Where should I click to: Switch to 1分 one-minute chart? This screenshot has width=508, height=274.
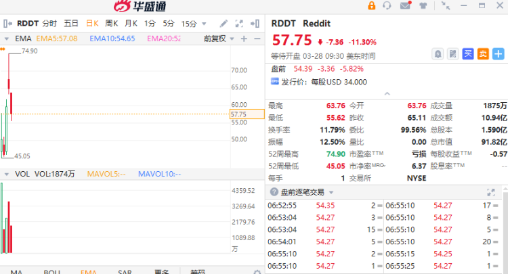(x=150, y=23)
